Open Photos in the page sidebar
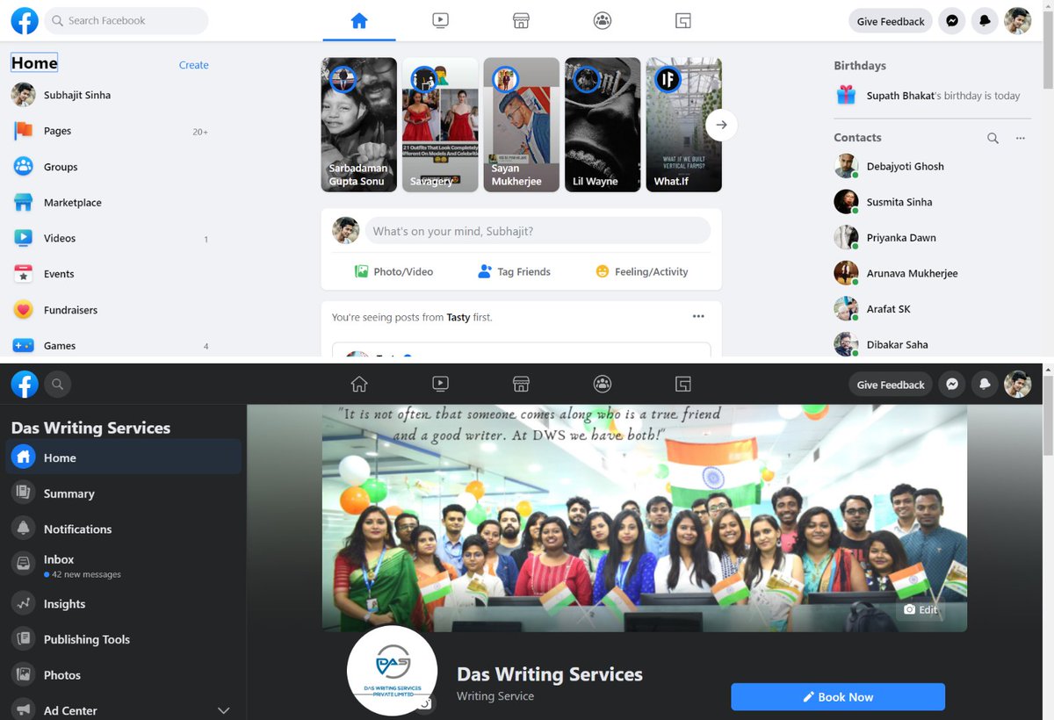 [x=124, y=675]
